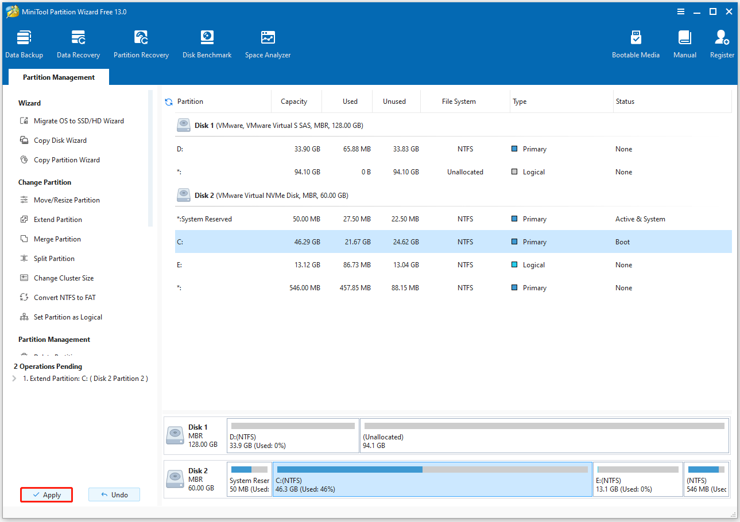
Task: Choose Set Partition as Logical
Action: click(x=68, y=317)
